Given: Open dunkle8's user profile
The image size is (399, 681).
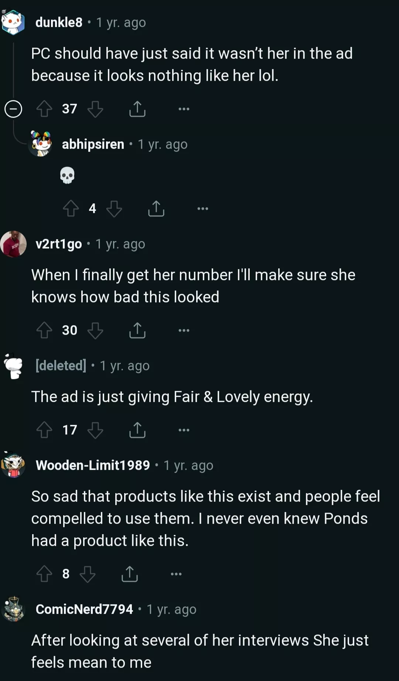Looking at the screenshot, I should pyautogui.click(x=59, y=23).
